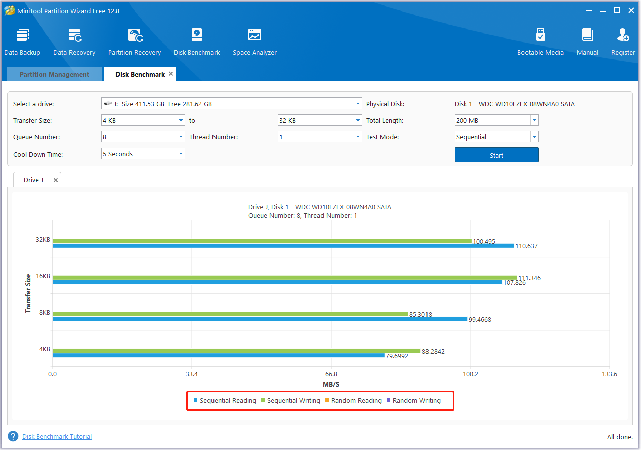The width and height of the screenshot is (641, 451).
Task: Click the 4KB sequential reading bar
Action: point(219,355)
